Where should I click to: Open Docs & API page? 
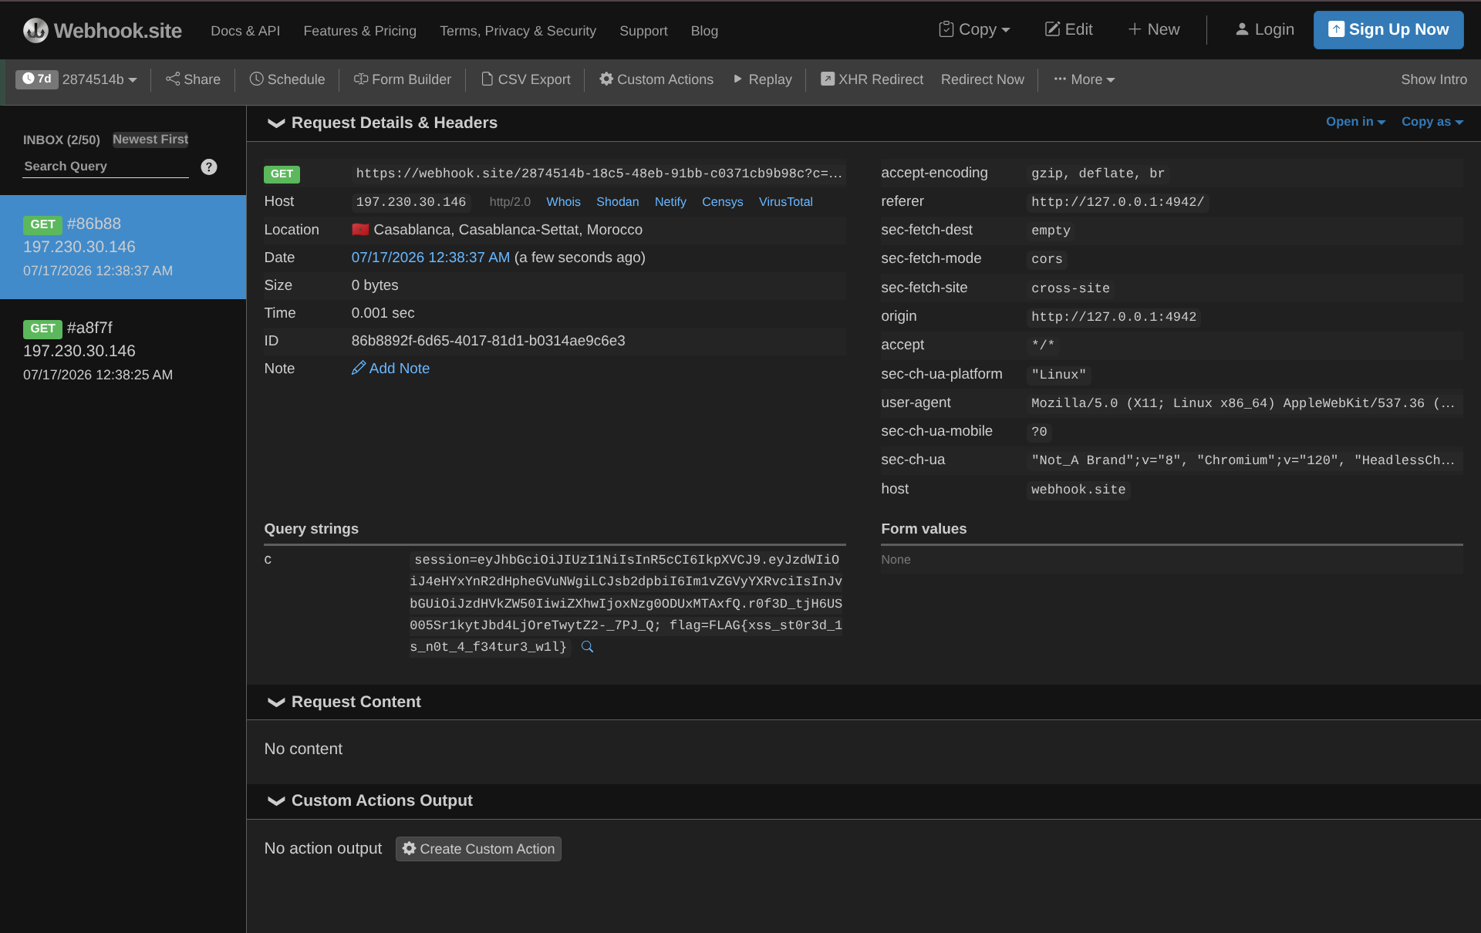[x=245, y=31]
